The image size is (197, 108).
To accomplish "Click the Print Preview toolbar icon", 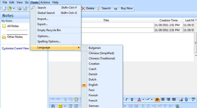I will (25, 9).
